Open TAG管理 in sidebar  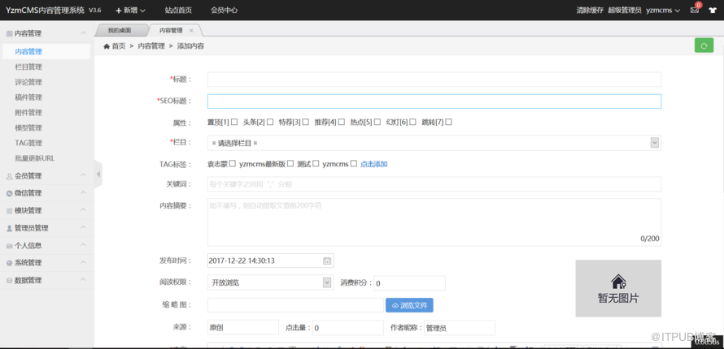click(28, 143)
